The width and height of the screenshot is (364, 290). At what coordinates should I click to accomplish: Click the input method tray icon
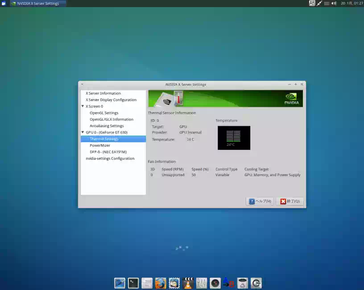coord(312,3)
